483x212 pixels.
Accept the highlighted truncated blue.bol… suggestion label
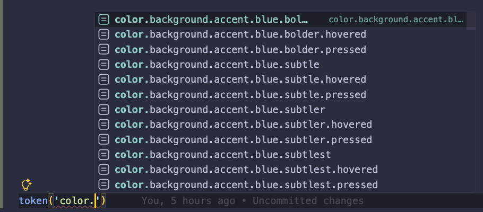coord(211,20)
